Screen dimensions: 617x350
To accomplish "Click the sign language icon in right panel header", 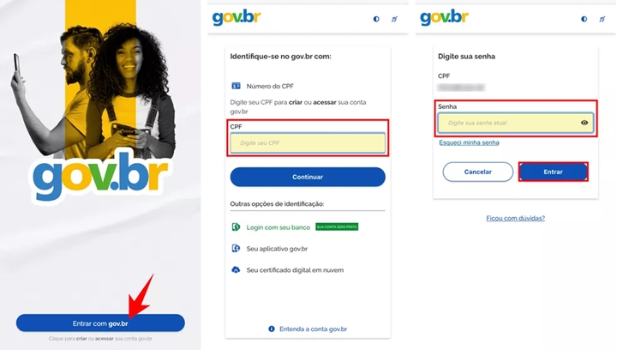I will point(602,19).
